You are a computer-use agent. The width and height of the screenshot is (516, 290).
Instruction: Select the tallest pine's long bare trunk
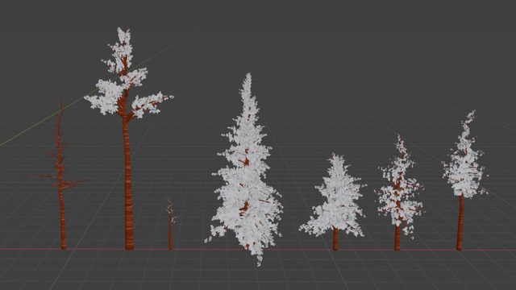(x=129, y=184)
